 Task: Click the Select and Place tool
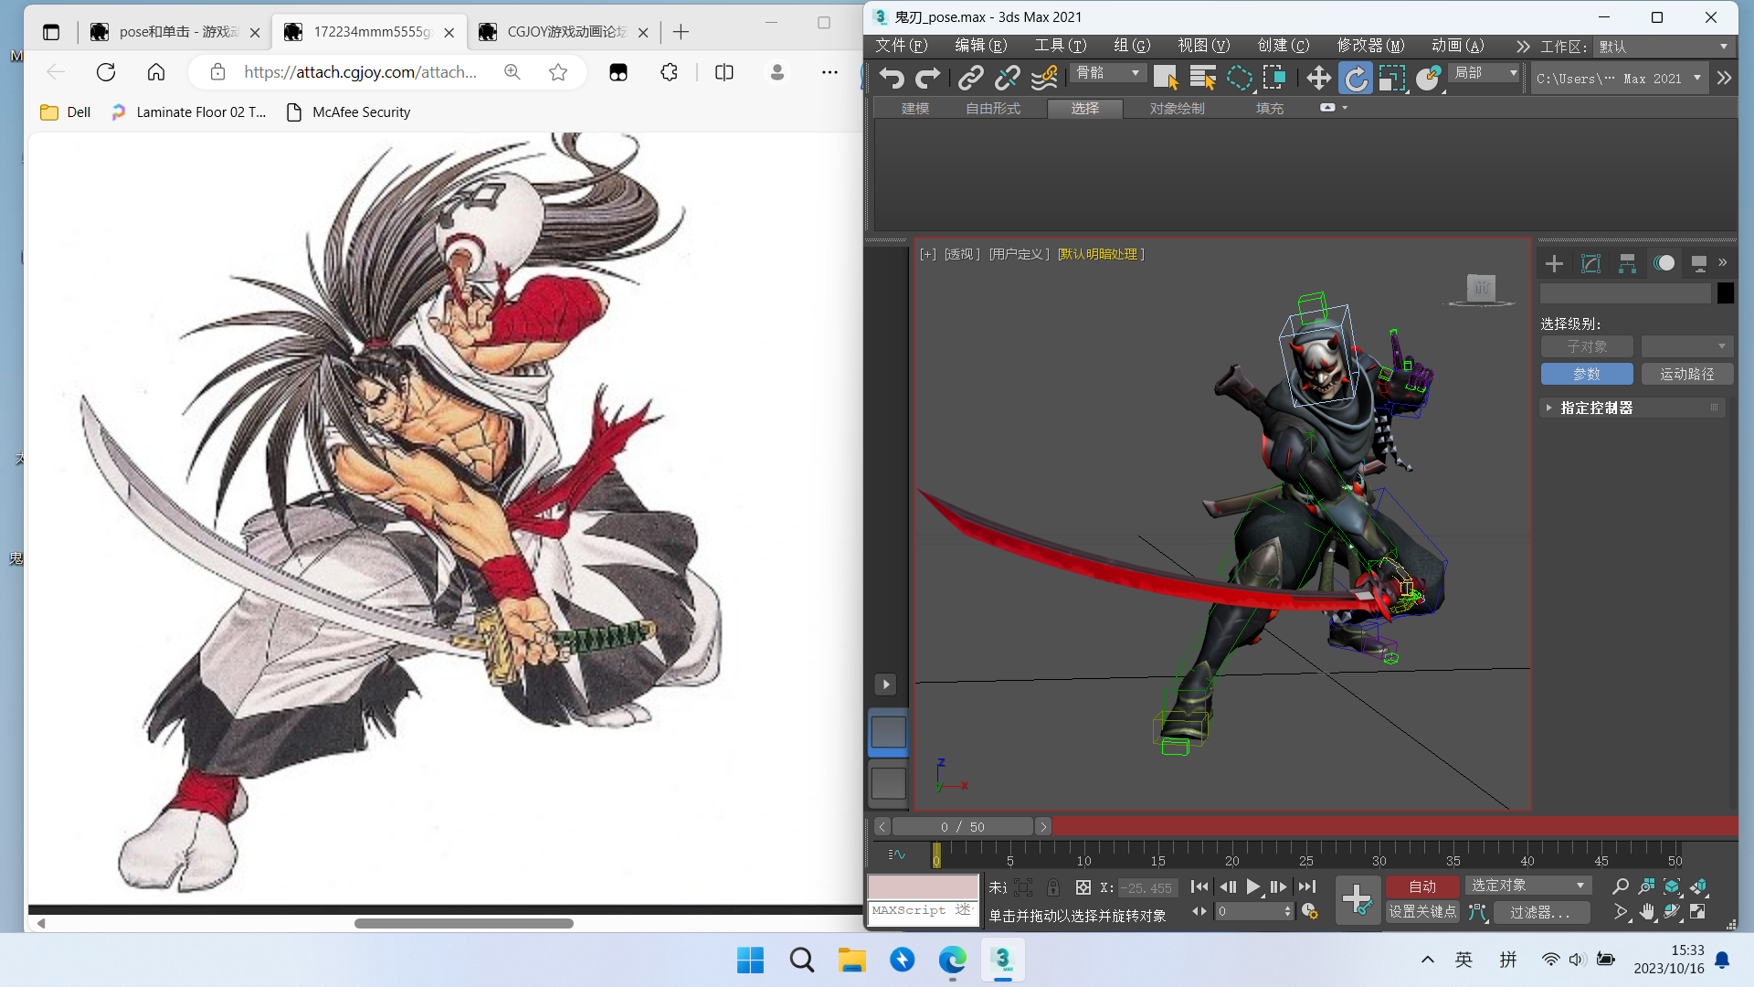click(x=1428, y=79)
